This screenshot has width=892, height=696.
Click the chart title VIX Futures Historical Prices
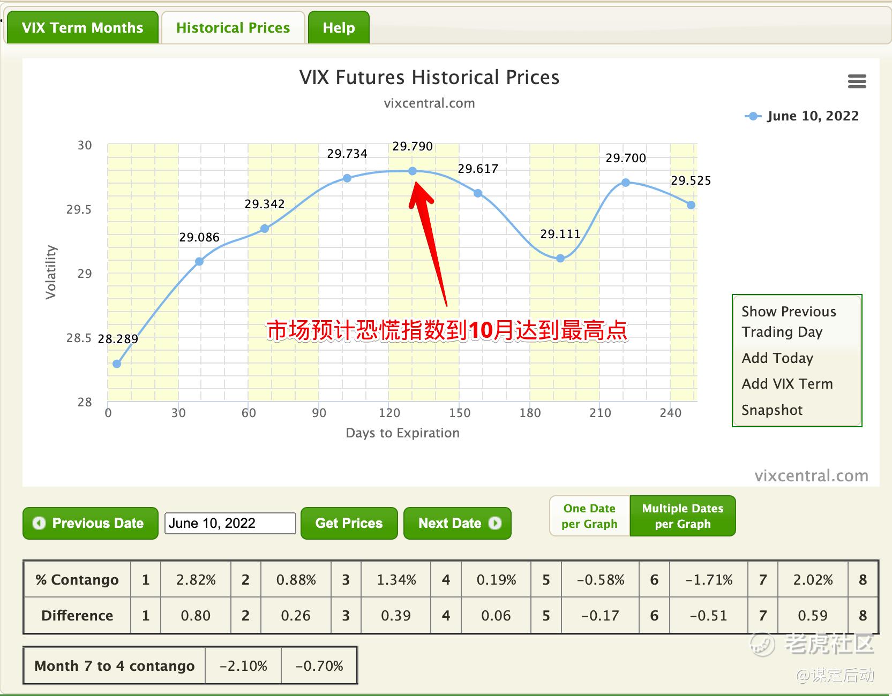point(429,78)
